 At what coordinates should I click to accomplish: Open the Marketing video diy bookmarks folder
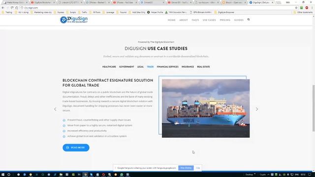point(41,12)
